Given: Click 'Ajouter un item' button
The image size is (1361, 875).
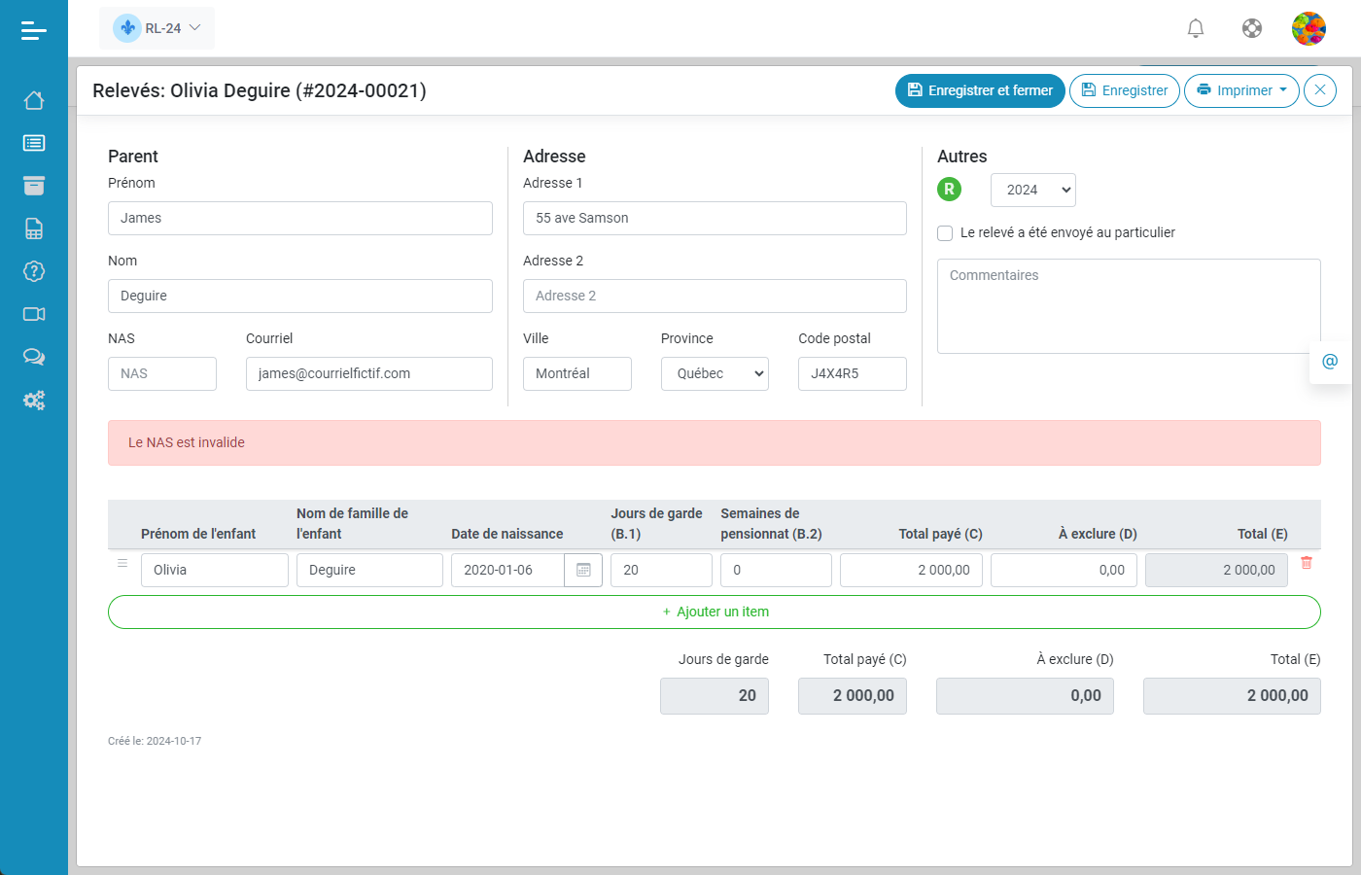Looking at the screenshot, I should (x=715, y=612).
